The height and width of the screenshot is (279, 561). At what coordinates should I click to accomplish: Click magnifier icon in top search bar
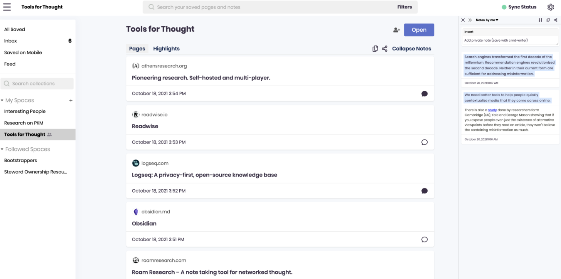click(151, 7)
